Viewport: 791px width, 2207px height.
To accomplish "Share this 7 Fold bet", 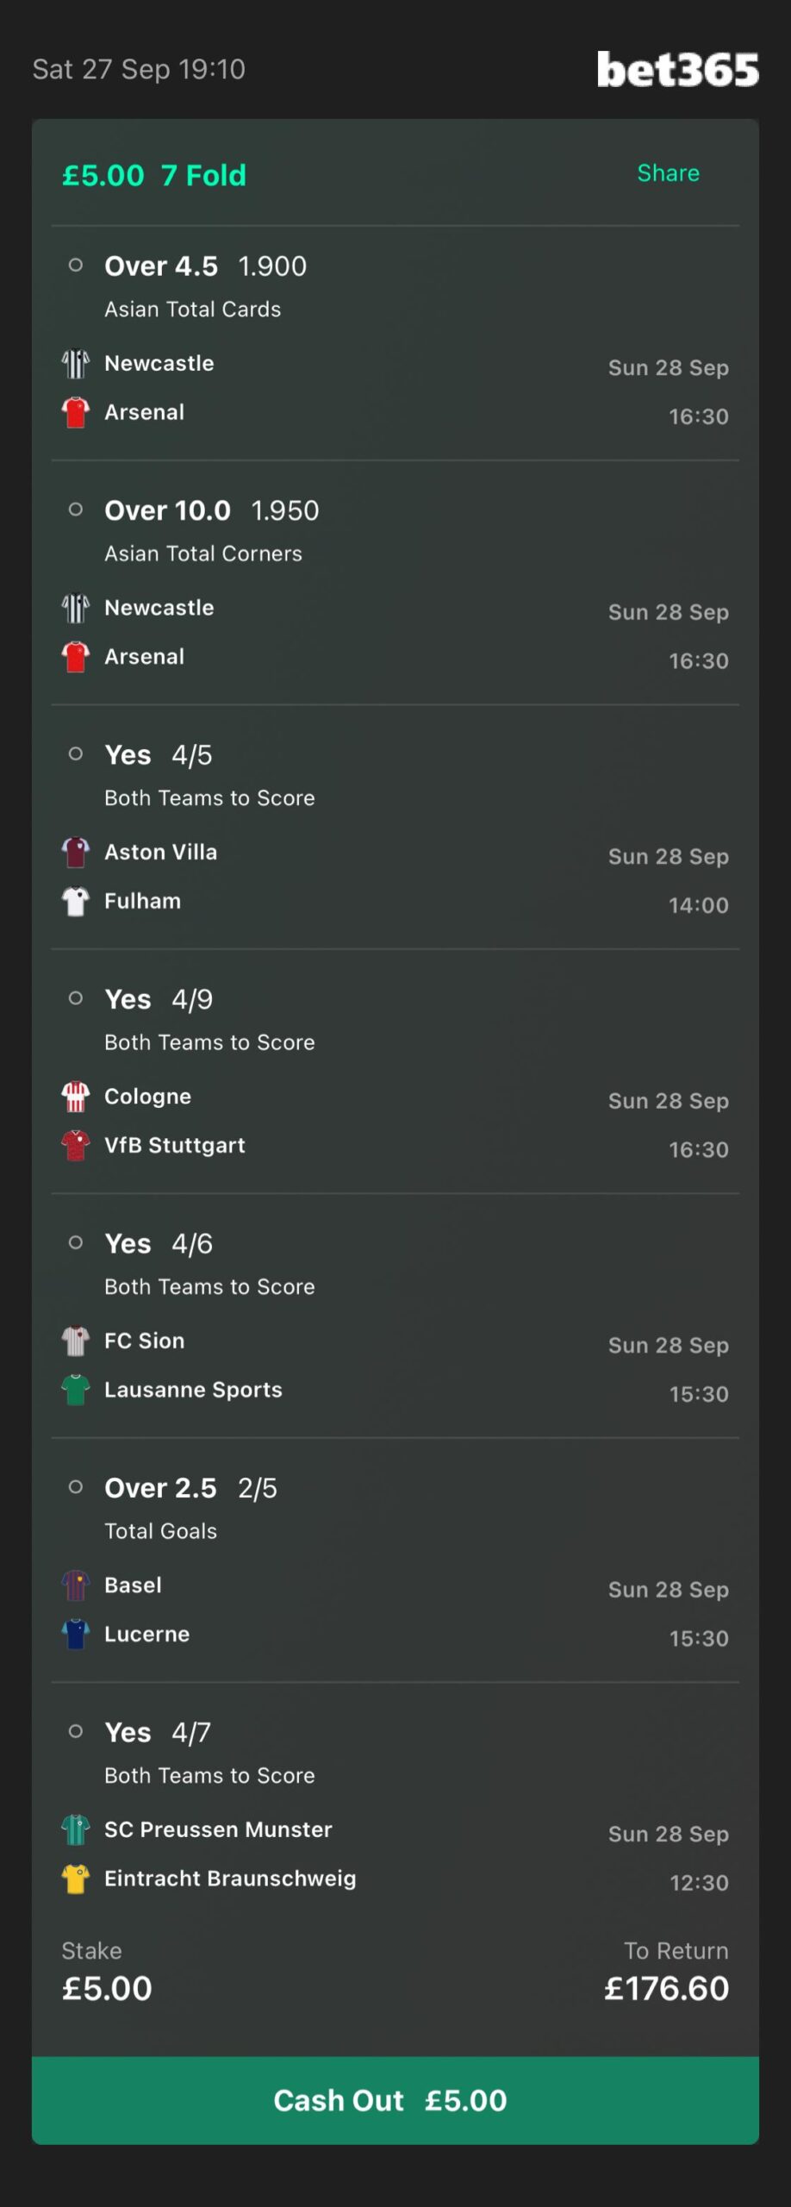I will [668, 173].
